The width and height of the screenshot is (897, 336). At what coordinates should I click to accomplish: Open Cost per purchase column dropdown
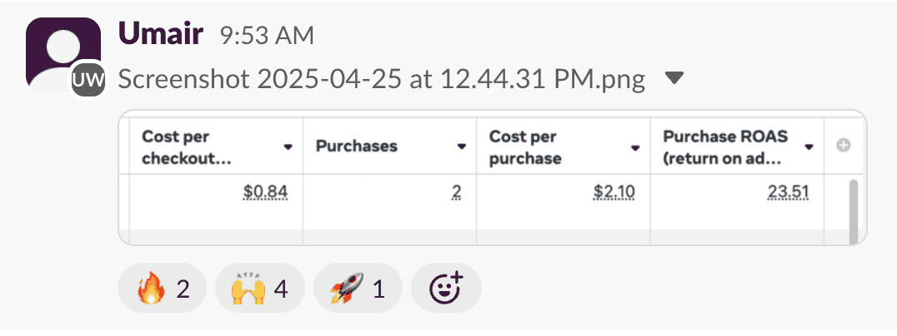[635, 146]
